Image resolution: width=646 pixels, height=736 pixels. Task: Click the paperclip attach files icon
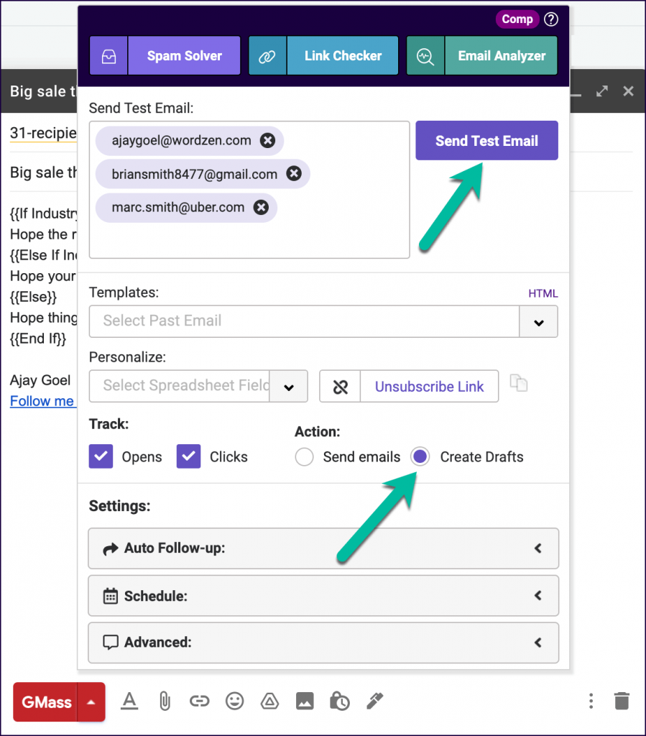[165, 701]
